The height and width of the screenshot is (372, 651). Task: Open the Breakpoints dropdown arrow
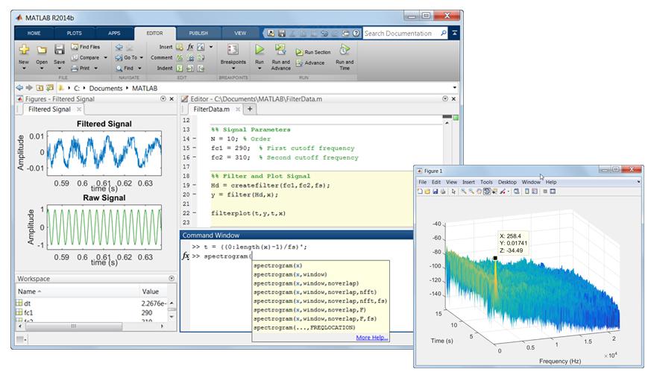click(233, 69)
